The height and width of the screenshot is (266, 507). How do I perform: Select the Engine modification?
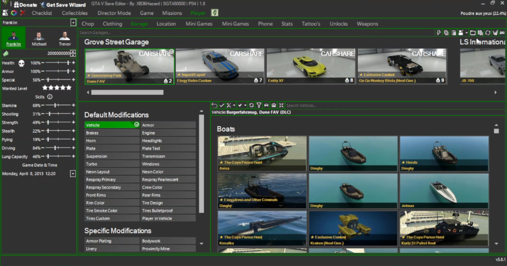click(168, 133)
